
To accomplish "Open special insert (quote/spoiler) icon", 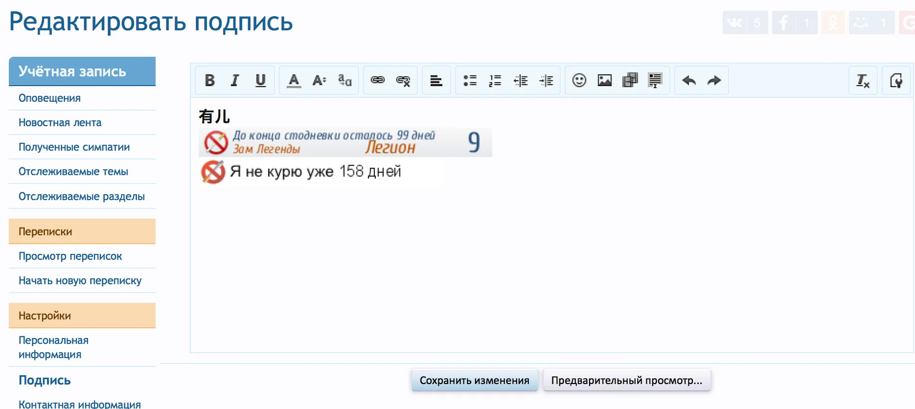I will tap(656, 80).
